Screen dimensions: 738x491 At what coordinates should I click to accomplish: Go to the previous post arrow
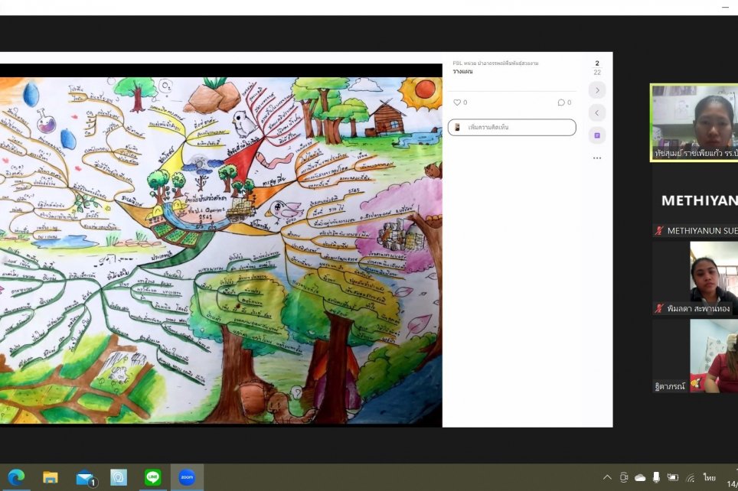pyautogui.click(x=597, y=113)
